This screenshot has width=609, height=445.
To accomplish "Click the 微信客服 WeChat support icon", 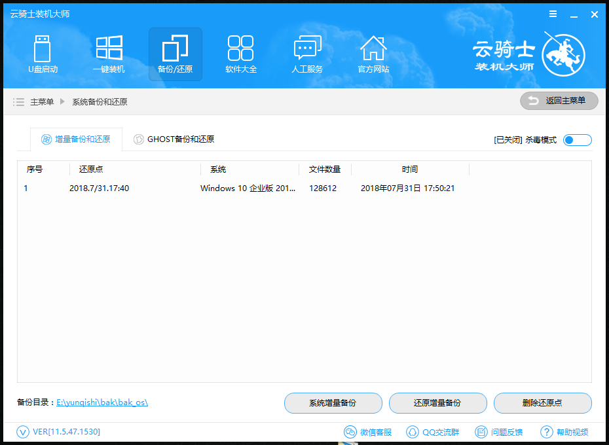I will coord(350,432).
